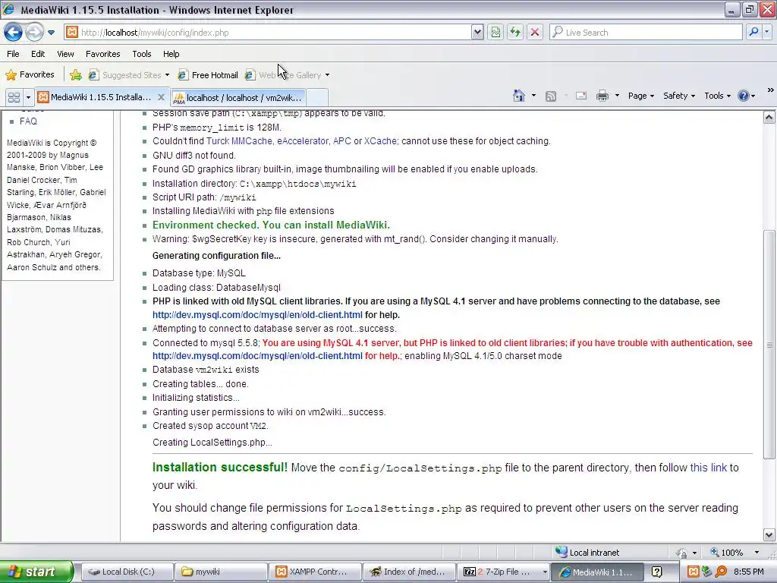The width and height of the screenshot is (777, 583).
Task: Click the scrollbar up arrow
Action: (769, 118)
